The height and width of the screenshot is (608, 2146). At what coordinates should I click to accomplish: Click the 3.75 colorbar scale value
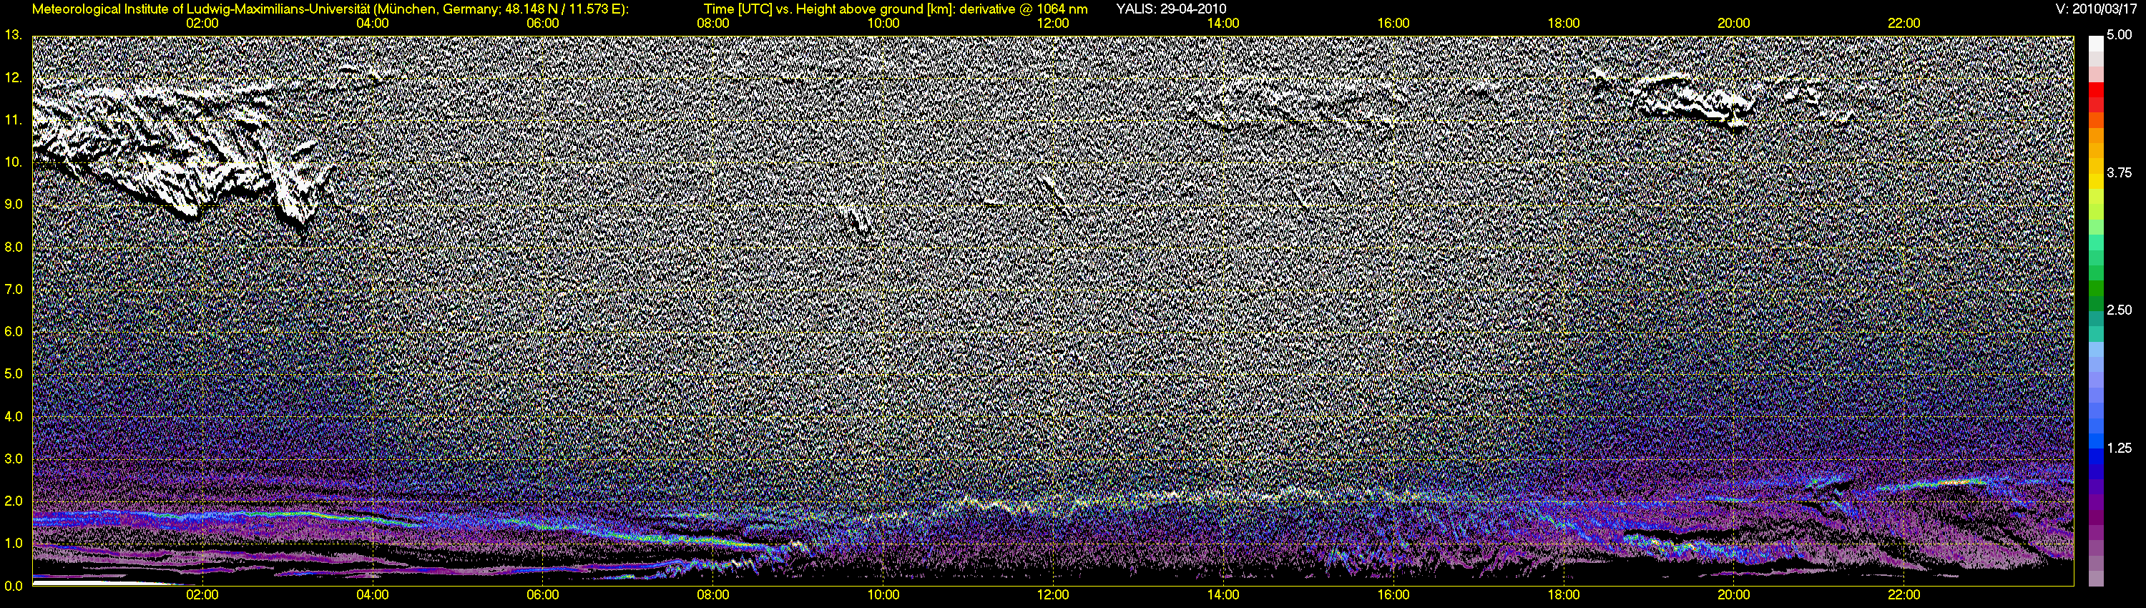(x=2119, y=172)
